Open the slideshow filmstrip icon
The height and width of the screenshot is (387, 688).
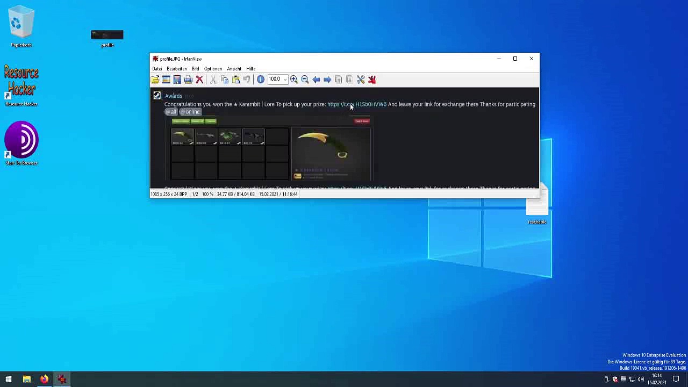click(x=166, y=80)
